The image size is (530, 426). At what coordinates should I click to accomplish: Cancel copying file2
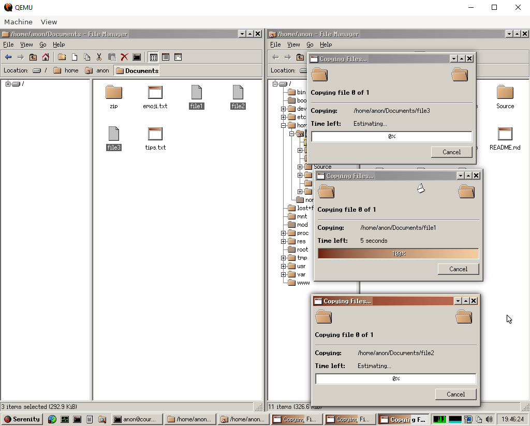click(x=455, y=394)
